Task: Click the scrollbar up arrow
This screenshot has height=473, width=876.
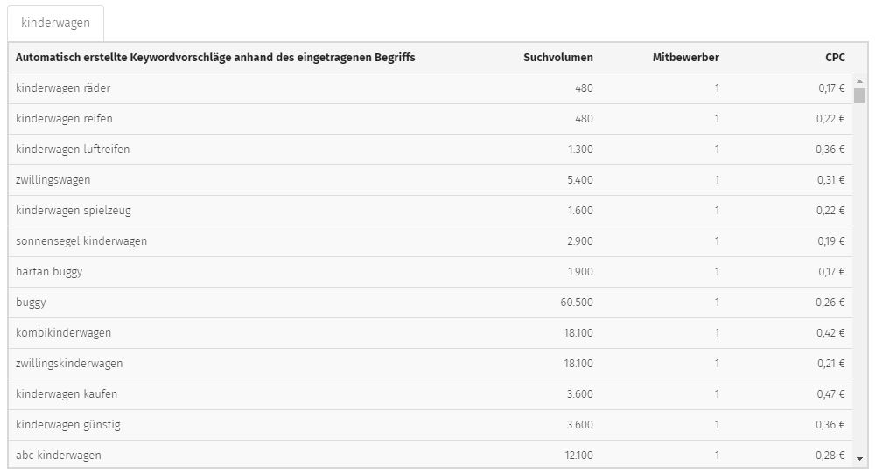Action: point(859,81)
